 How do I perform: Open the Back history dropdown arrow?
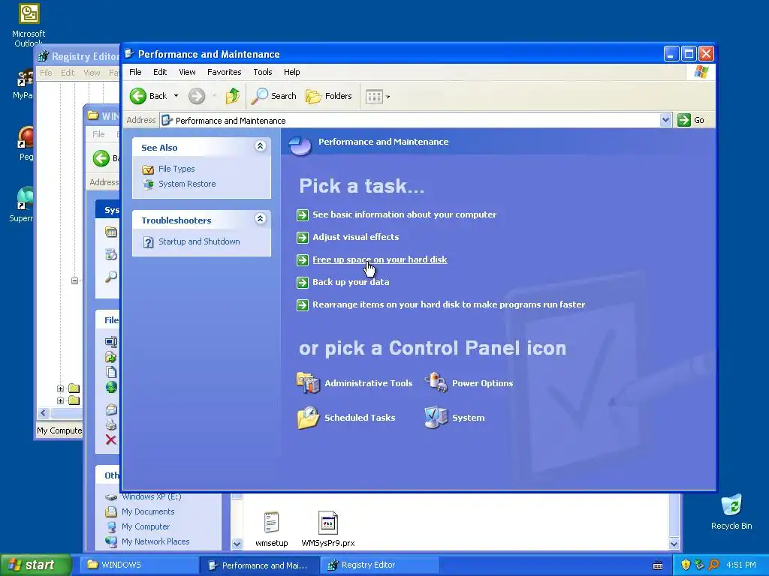pos(176,96)
